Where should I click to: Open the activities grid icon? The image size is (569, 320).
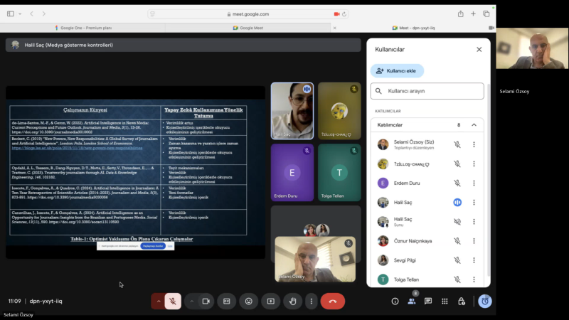point(445,301)
